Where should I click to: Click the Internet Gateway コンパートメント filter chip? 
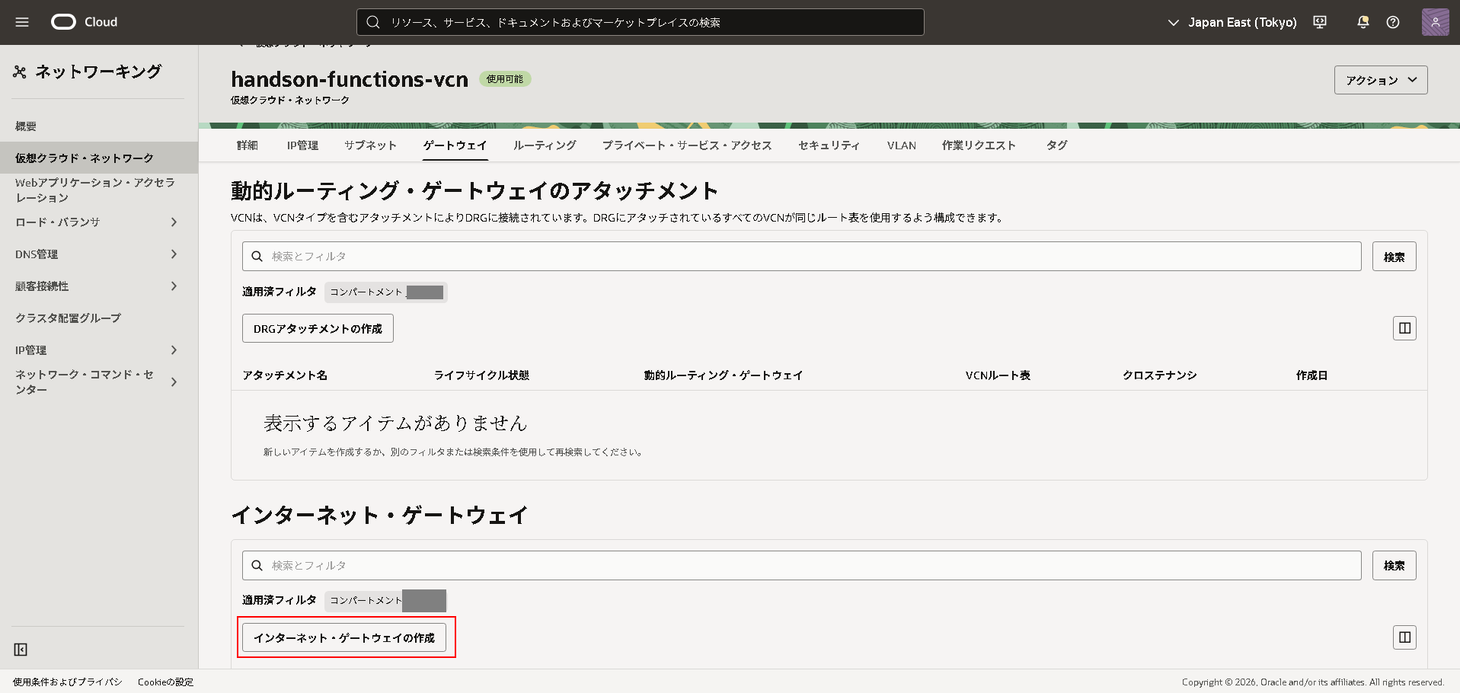pos(386,601)
